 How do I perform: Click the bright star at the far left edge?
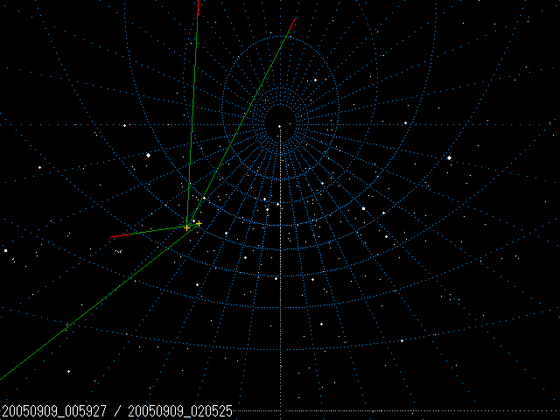pyautogui.click(x=5, y=250)
